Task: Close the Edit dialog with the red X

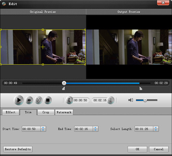Action: [x=163, y=3]
